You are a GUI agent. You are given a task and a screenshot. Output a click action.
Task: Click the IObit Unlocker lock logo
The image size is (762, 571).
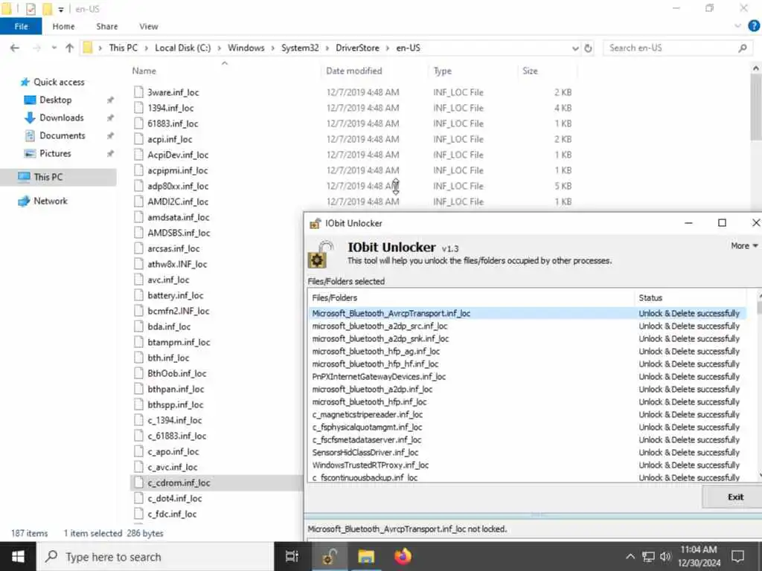321,254
